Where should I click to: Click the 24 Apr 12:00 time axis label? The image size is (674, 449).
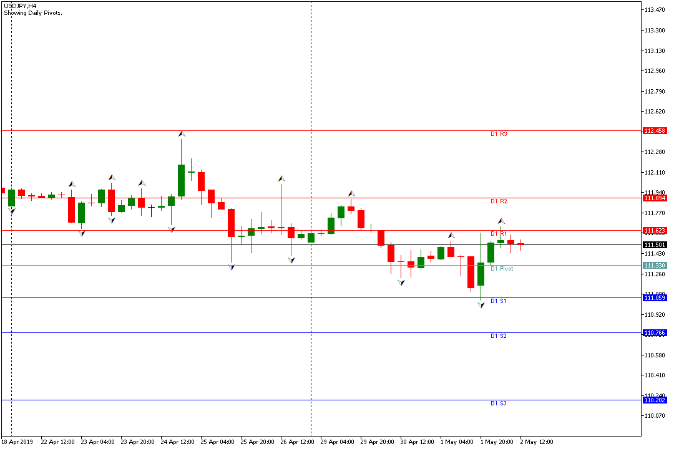click(x=177, y=442)
